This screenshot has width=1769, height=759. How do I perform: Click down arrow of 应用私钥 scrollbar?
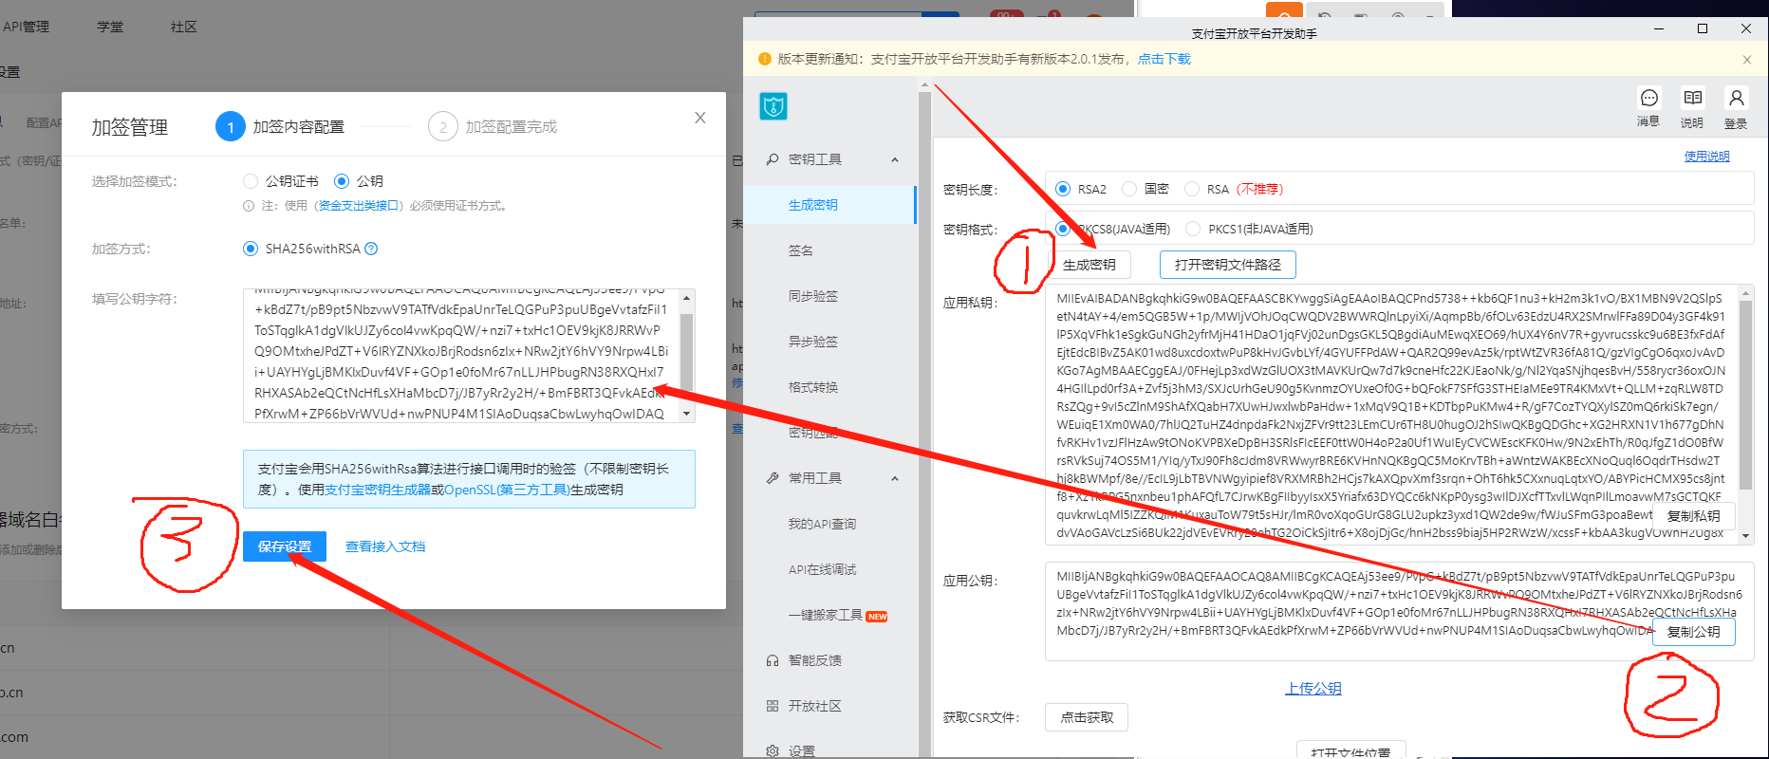[1745, 536]
